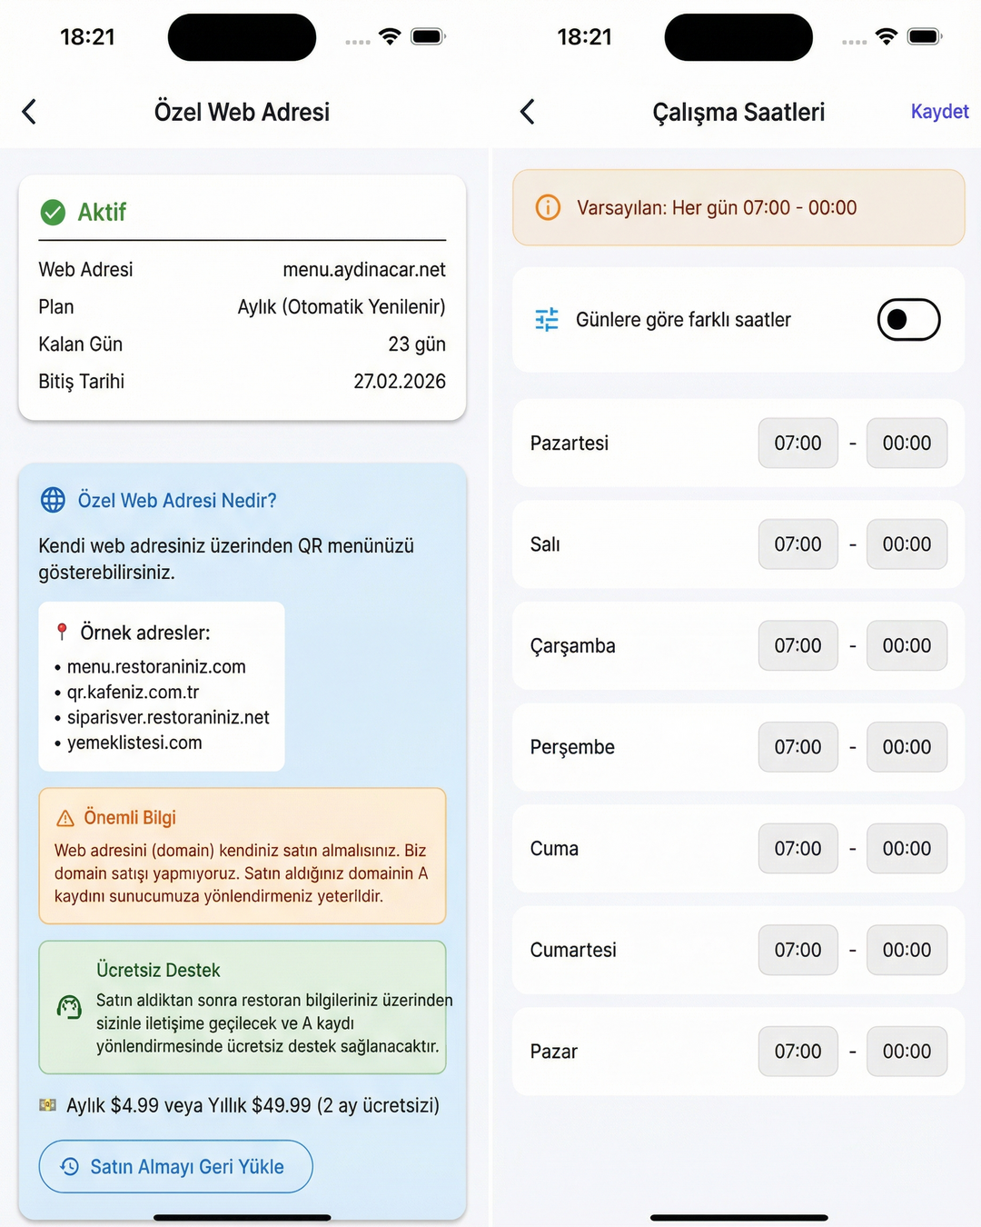Viewport: 981px width, 1227px height.
Task: Tap the Cumartesi start time field
Action: (798, 950)
